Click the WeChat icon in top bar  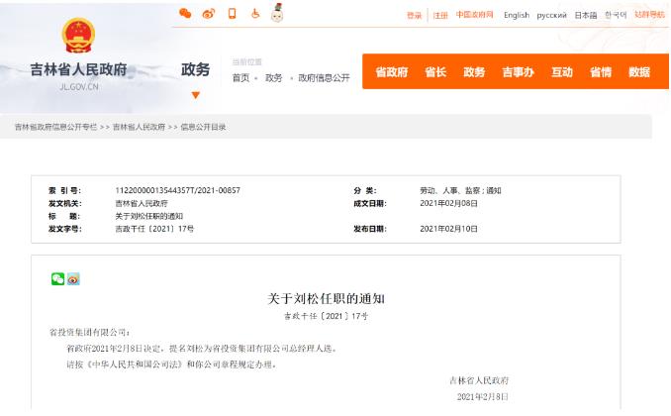(185, 14)
